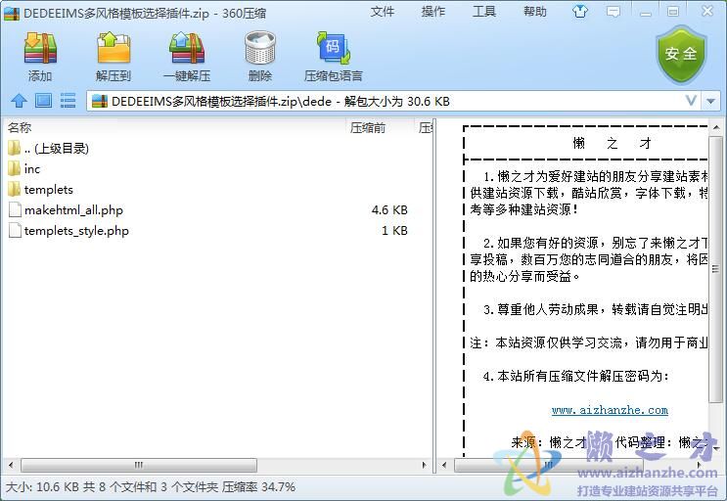
Task: Click the green 安全 shield badge
Action: (x=681, y=55)
